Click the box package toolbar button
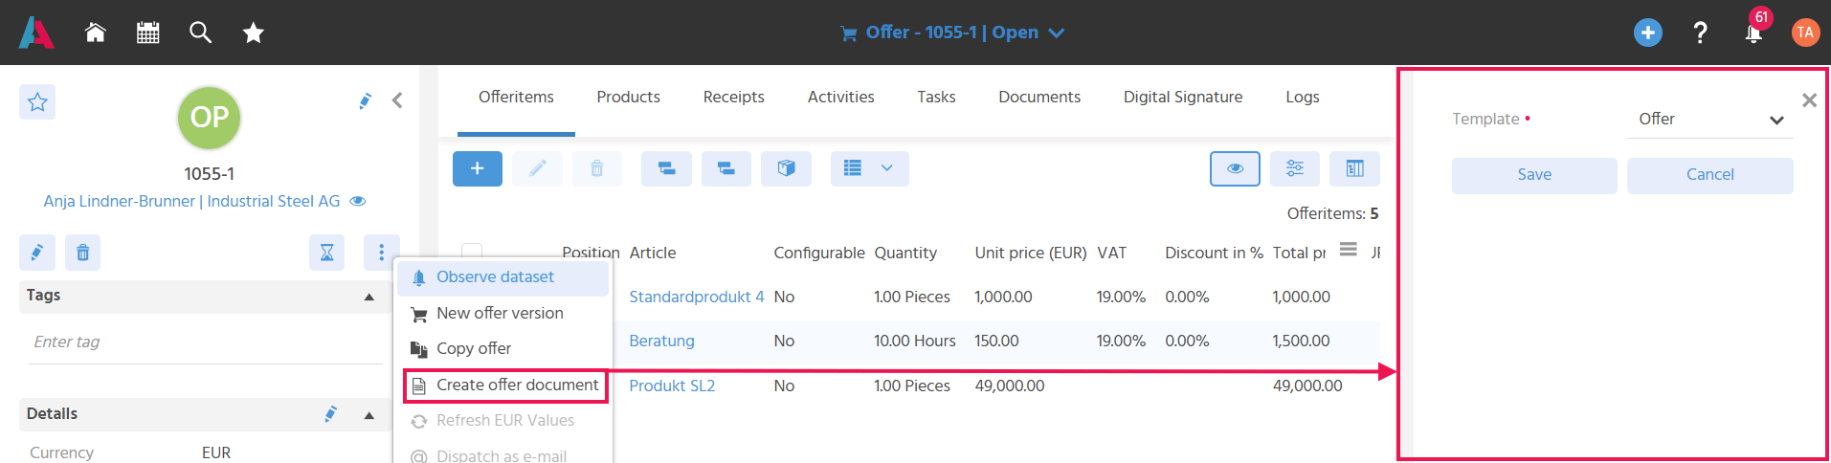The height and width of the screenshot is (463, 1831). (x=786, y=168)
